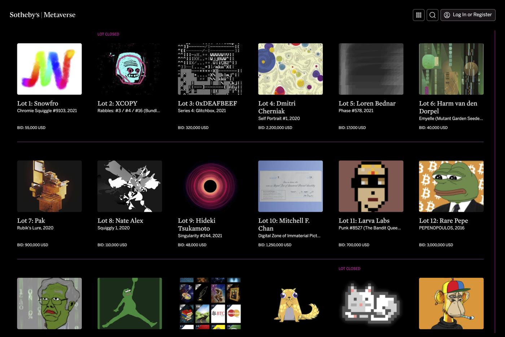Open Mitchell F. Chan receipt thumbnail
Viewport: 505px width, 337px height.
(290, 186)
